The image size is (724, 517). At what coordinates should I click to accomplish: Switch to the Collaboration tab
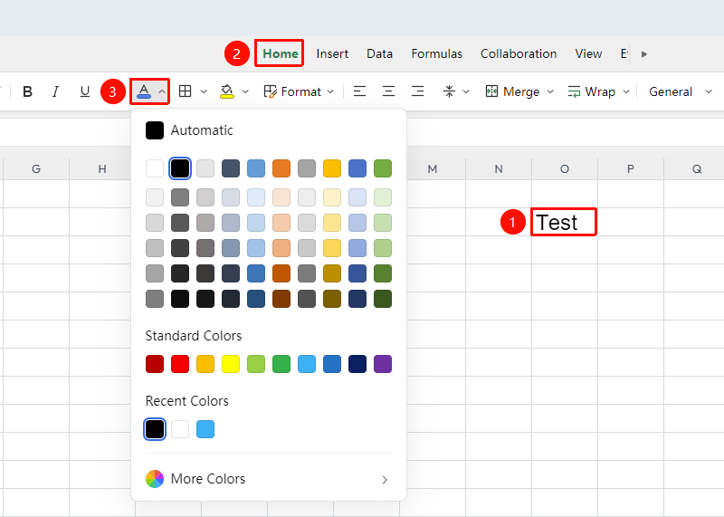[519, 53]
